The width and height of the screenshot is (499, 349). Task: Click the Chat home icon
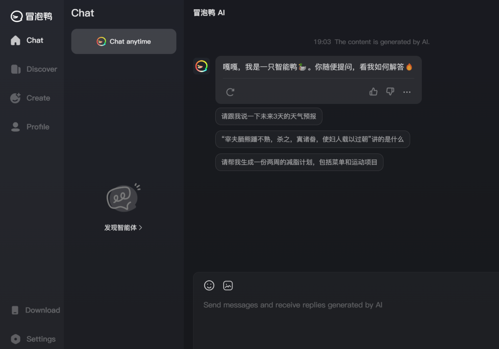pyautogui.click(x=15, y=40)
